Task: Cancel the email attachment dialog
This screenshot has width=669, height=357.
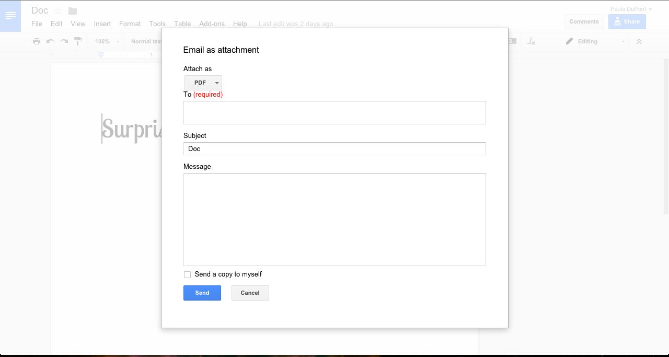Action: pos(250,293)
